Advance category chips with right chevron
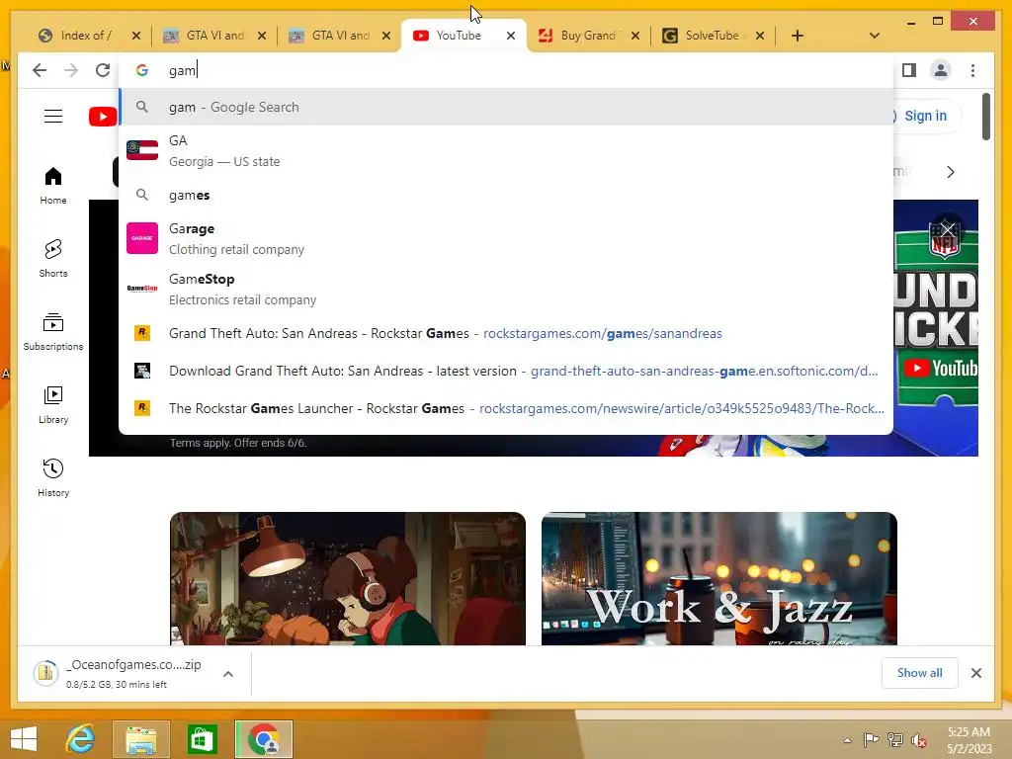The height and width of the screenshot is (759, 1012). pyautogui.click(x=950, y=172)
